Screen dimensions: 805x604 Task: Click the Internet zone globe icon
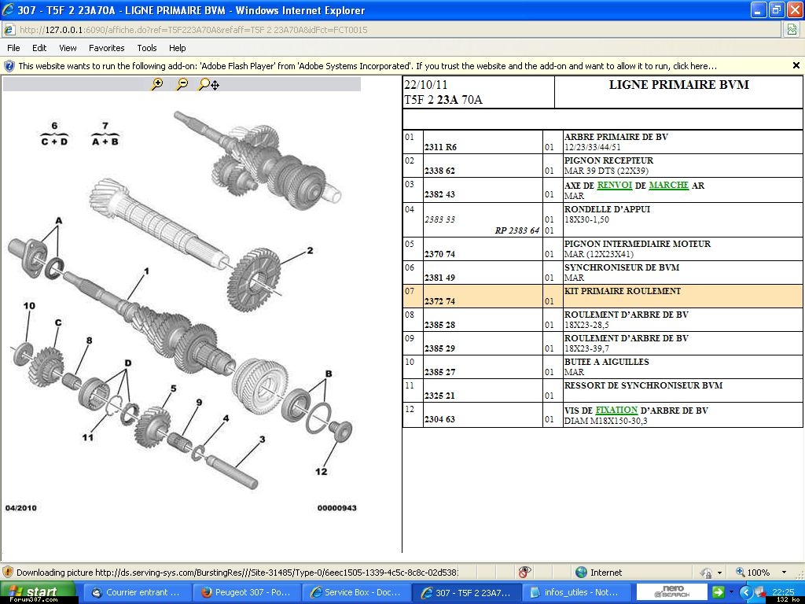581,573
